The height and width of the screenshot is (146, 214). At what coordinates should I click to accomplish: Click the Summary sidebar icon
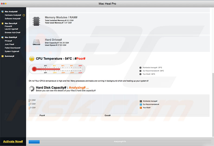(2, 56)
